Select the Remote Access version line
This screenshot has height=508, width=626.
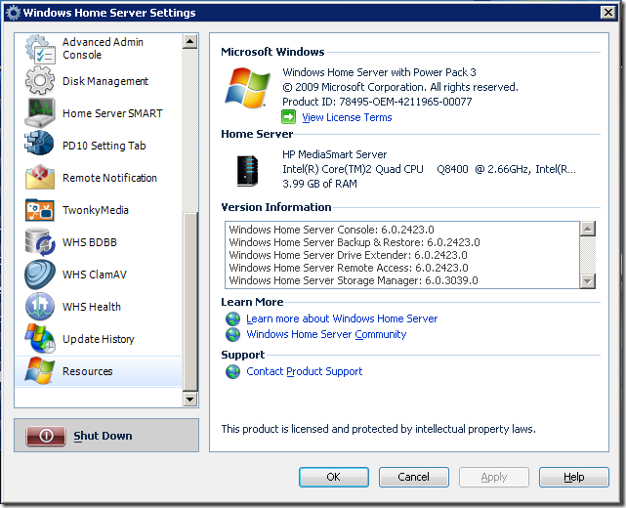349,268
